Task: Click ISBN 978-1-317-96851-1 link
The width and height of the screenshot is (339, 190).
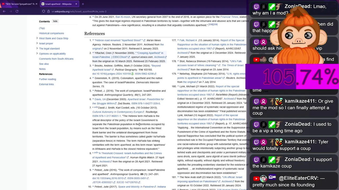Action: pos(106,116)
